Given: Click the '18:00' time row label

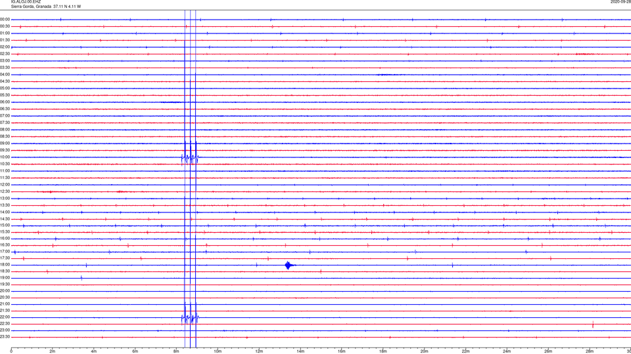Looking at the screenshot, I should pos(5,265).
